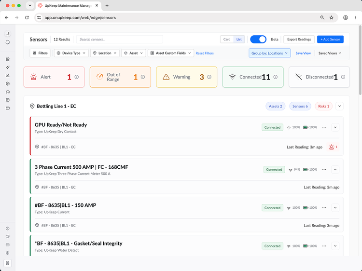Open Asset Custom Fields dropdown
The height and width of the screenshot is (271, 362).
(170, 53)
